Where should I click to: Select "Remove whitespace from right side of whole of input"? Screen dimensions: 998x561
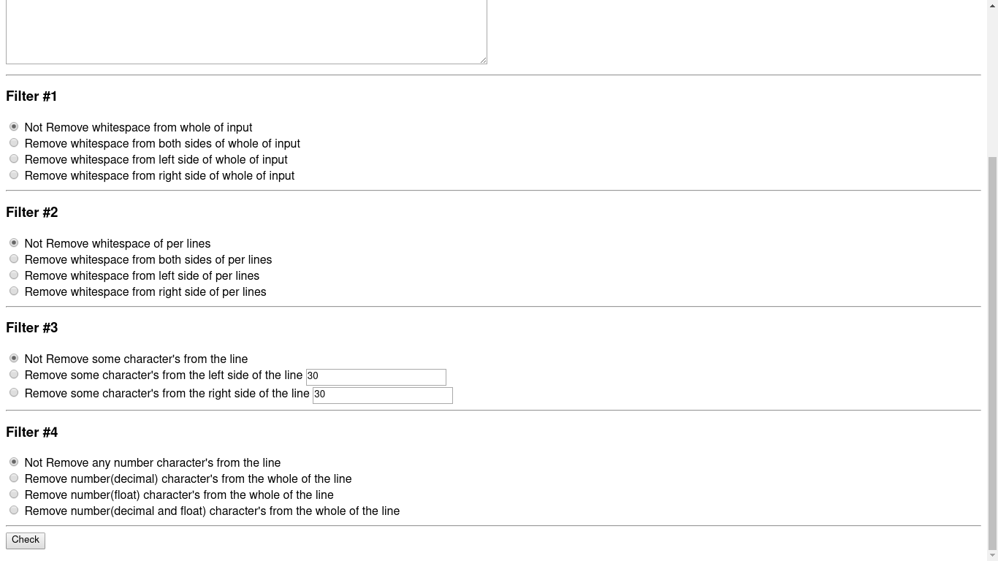(14, 175)
